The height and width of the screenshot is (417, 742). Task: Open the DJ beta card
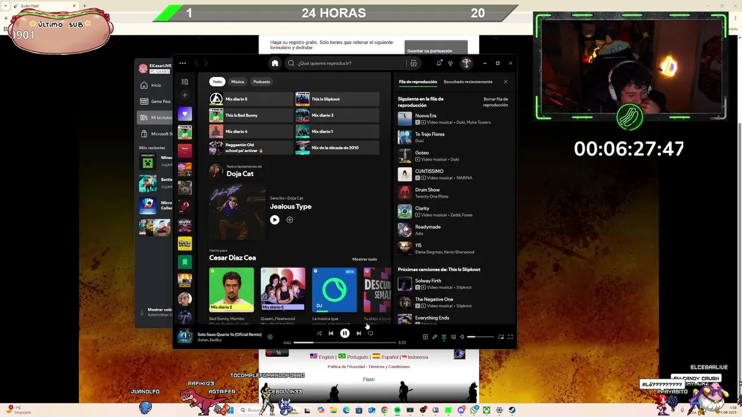tap(334, 290)
